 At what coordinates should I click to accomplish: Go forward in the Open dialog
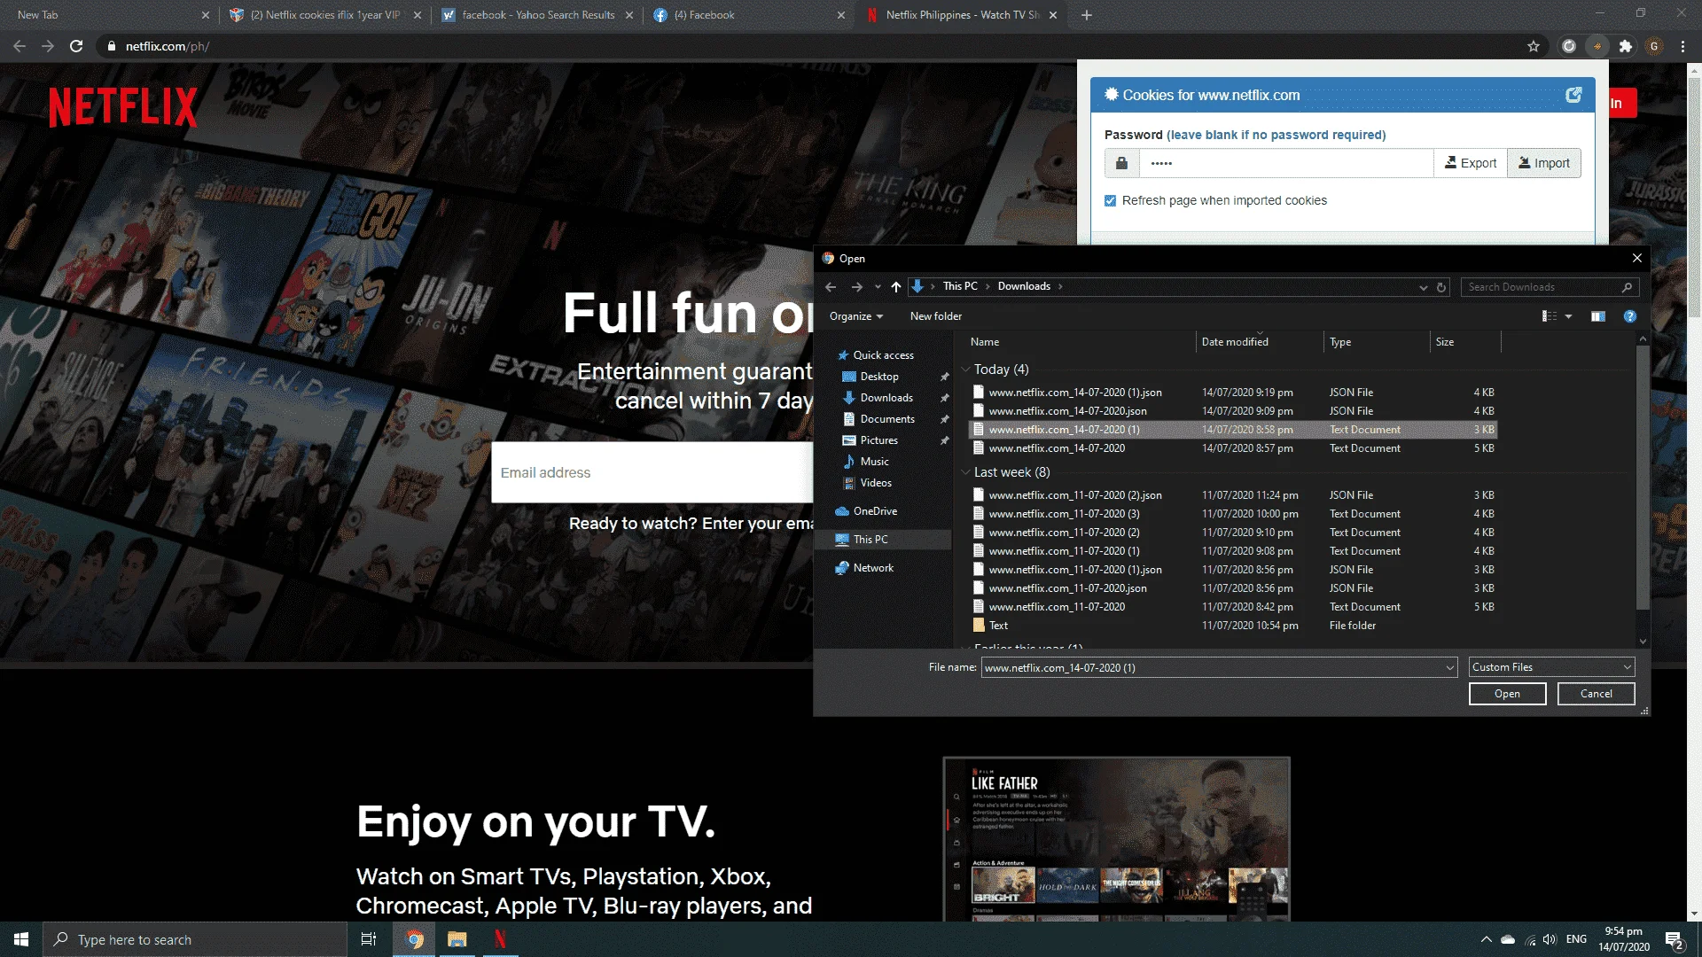tap(856, 286)
